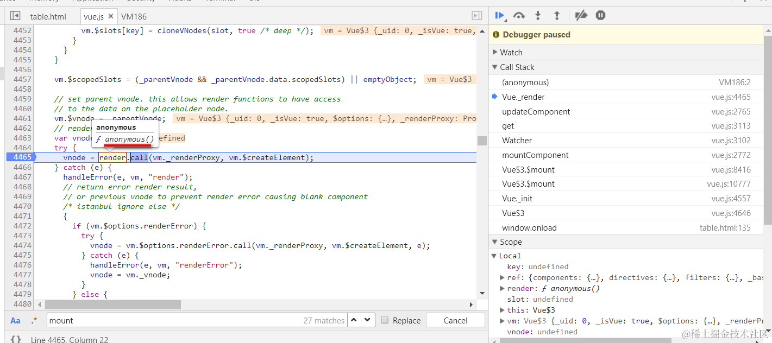Show the file navigator panel
This screenshot has height=343, width=772.
tap(15, 16)
